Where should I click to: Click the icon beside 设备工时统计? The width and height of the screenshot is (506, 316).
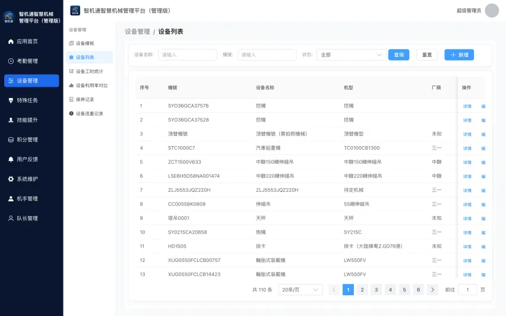tap(71, 71)
